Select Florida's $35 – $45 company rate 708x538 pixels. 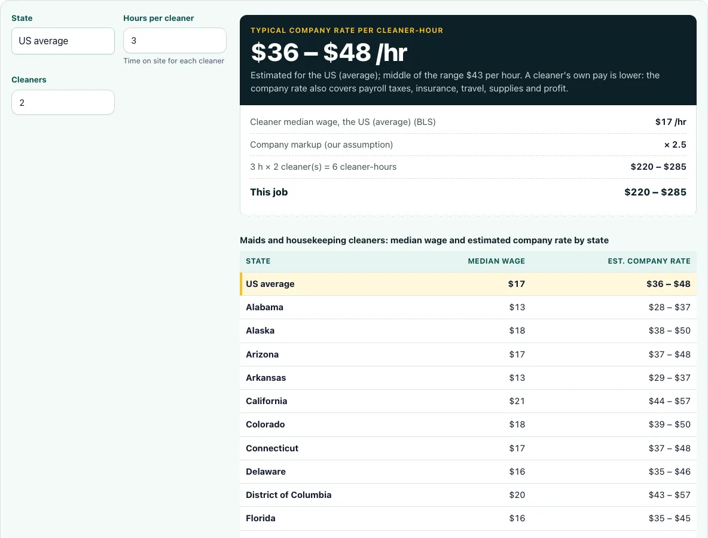click(x=670, y=519)
